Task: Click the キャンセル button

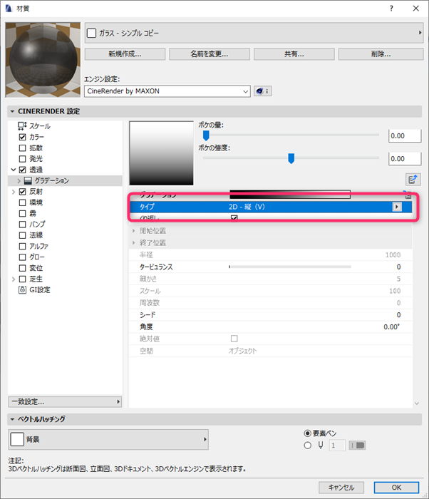Action: click(x=341, y=487)
